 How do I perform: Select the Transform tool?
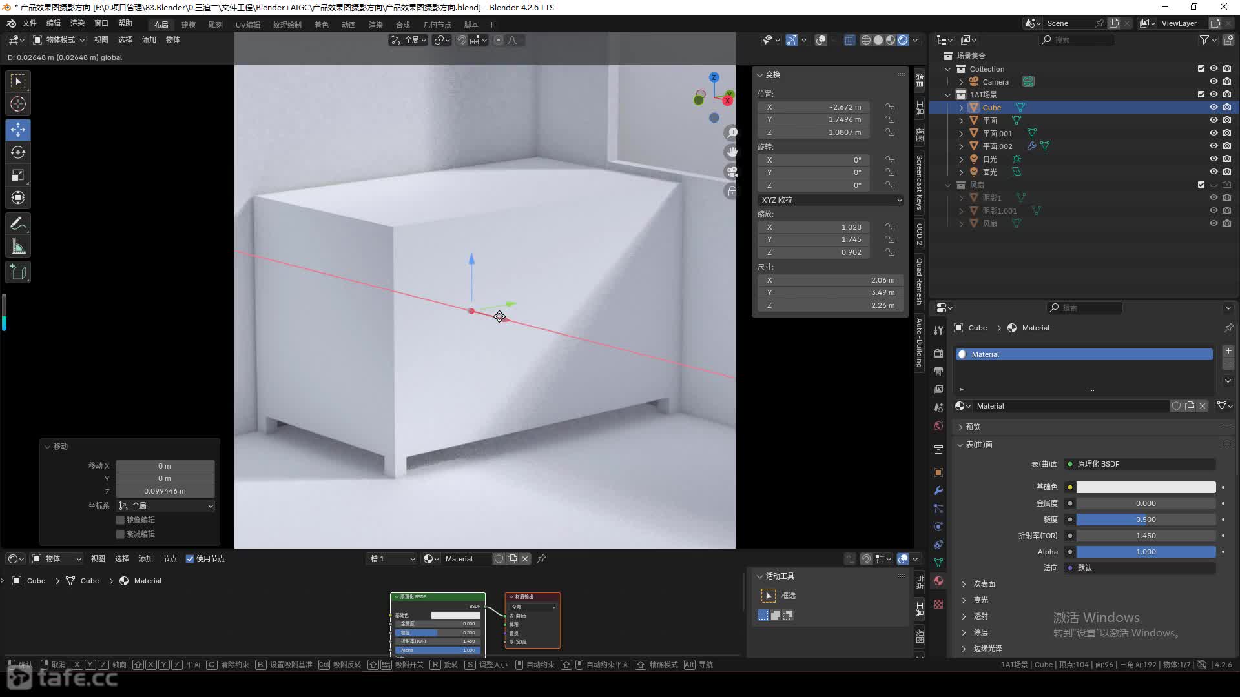coord(18,197)
